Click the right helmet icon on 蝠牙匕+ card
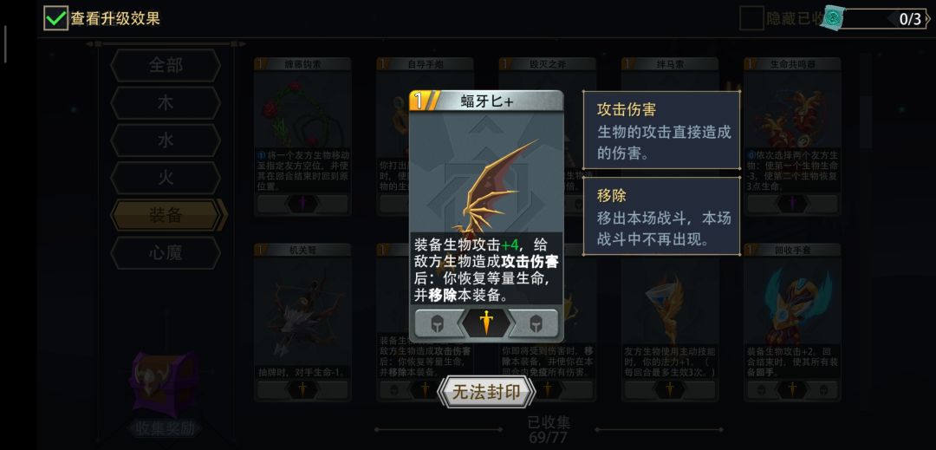The height and width of the screenshot is (450, 936). pos(535,323)
